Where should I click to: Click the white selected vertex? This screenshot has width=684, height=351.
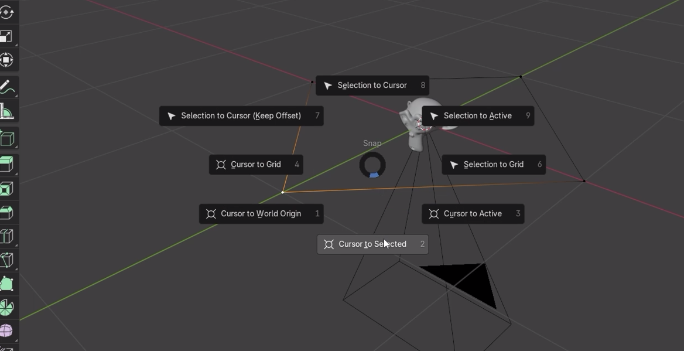coord(283,192)
